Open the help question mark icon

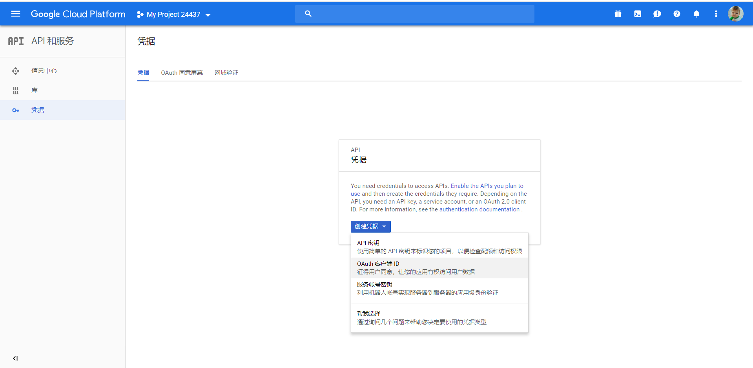coord(676,14)
